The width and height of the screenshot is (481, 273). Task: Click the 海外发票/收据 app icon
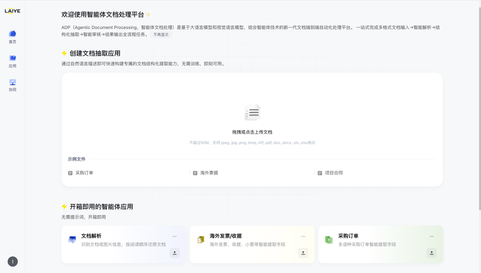pyautogui.click(x=201, y=239)
